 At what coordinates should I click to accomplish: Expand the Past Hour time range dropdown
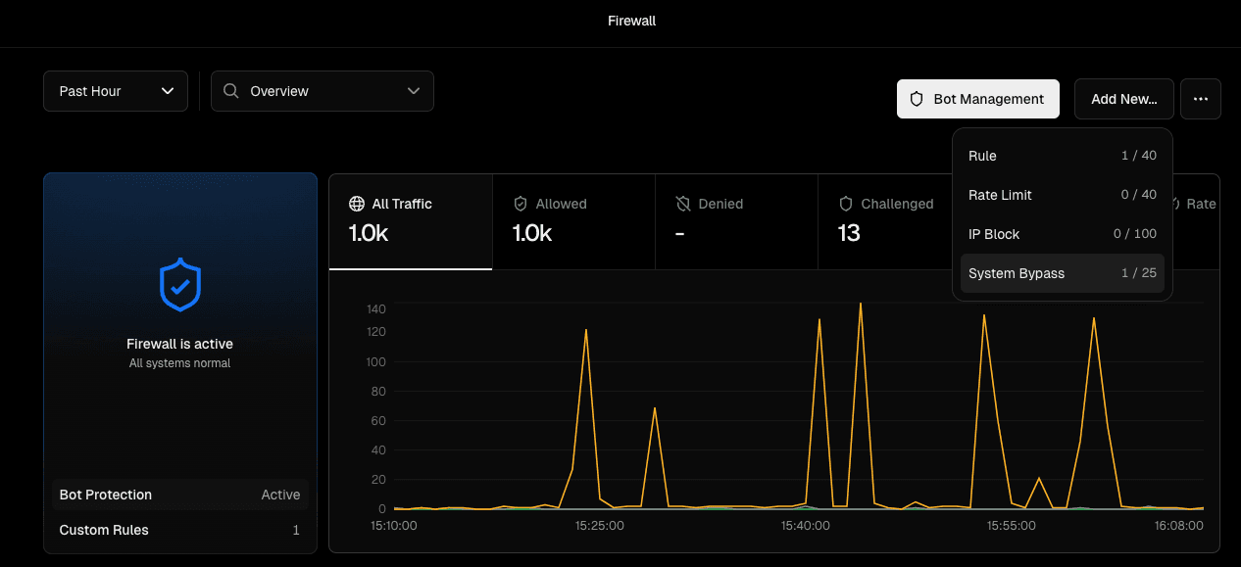point(116,91)
